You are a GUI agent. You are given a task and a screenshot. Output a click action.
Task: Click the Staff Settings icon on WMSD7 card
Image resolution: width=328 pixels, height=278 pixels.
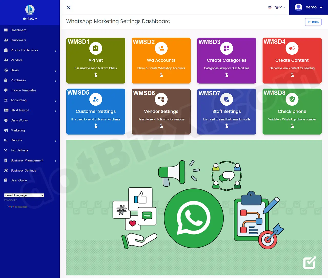pyautogui.click(x=226, y=99)
